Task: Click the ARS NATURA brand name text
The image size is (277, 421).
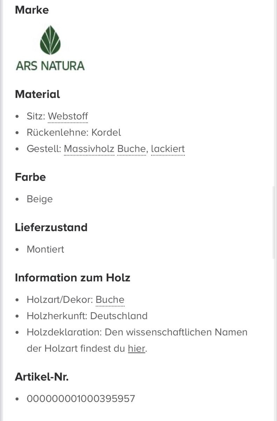Action: 50,66
